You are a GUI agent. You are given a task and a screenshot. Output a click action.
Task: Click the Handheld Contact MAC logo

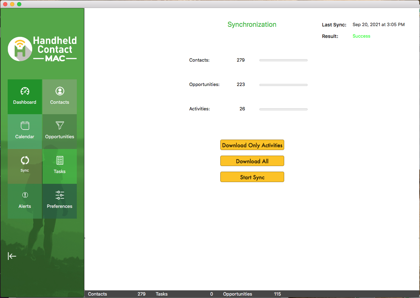click(42, 49)
